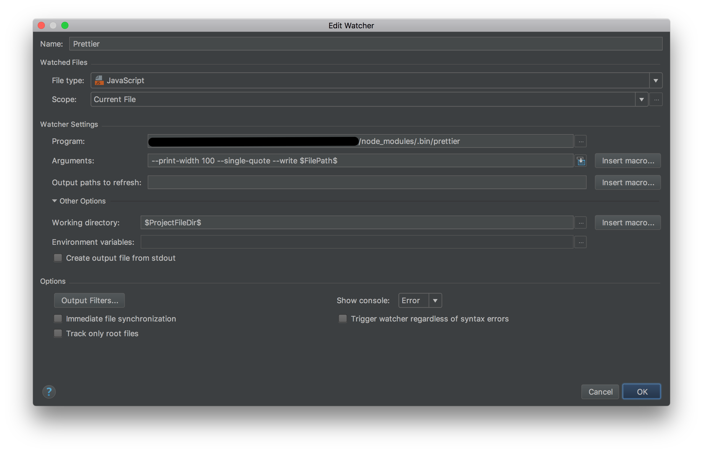The image size is (703, 453).
Task: Click Insert macro button for Arguments
Action: coord(628,161)
